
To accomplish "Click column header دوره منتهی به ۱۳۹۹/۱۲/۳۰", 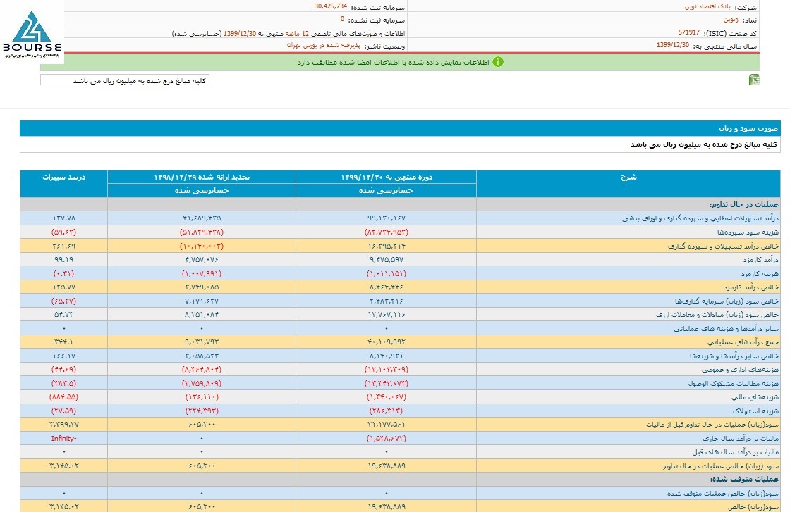I will click(x=386, y=177).
